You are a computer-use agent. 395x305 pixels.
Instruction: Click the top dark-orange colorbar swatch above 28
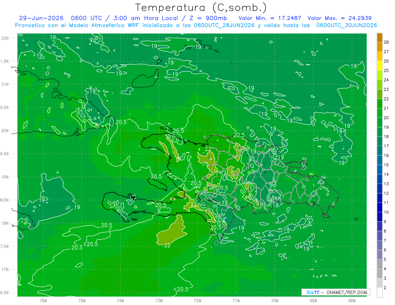pyautogui.click(x=380, y=38)
